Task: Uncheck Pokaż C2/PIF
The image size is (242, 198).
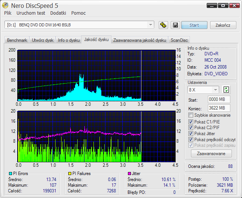Action: click(x=191, y=127)
